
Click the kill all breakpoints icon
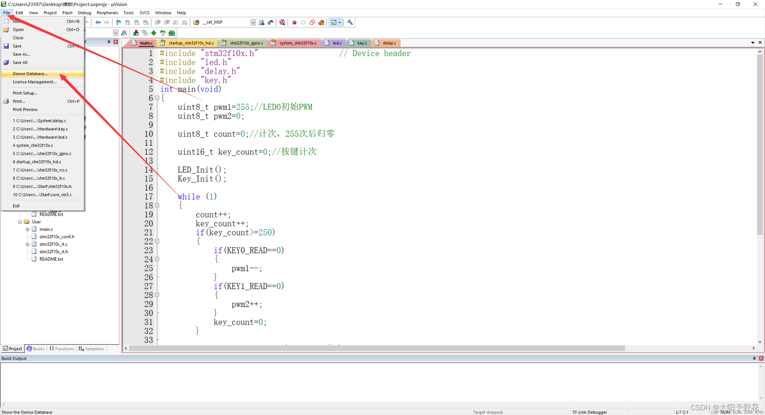pos(322,22)
